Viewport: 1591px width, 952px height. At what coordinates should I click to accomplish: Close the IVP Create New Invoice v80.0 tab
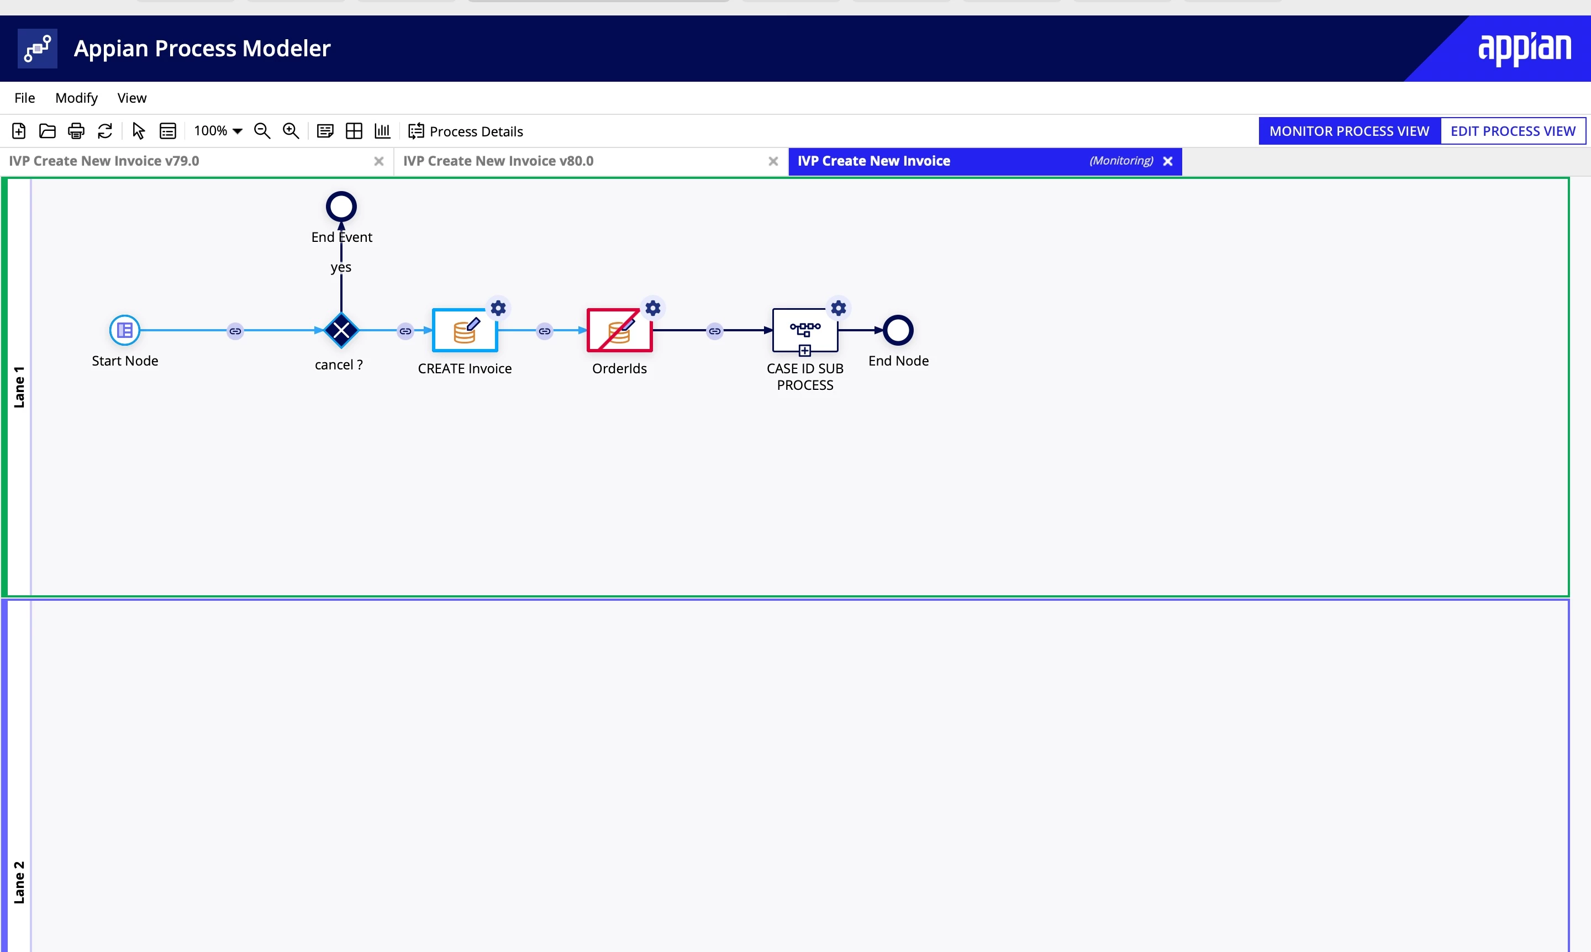pyautogui.click(x=773, y=161)
